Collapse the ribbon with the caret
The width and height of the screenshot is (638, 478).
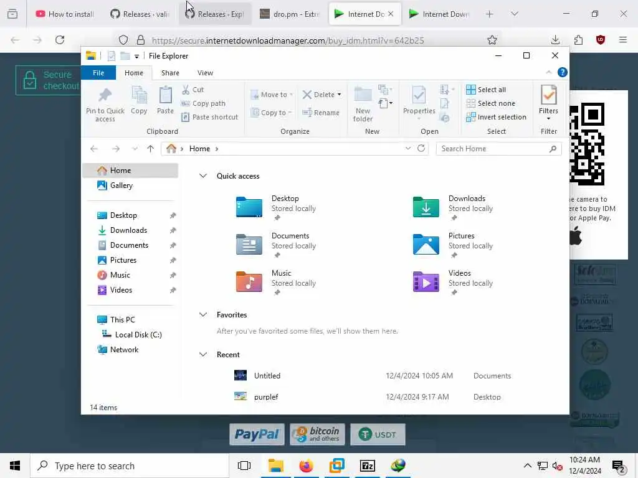[548, 72]
